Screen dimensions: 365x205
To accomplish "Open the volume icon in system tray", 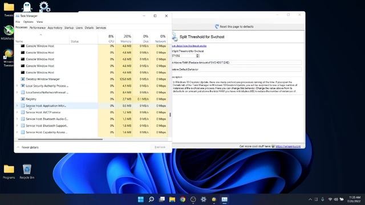I will tap(336, 199).
